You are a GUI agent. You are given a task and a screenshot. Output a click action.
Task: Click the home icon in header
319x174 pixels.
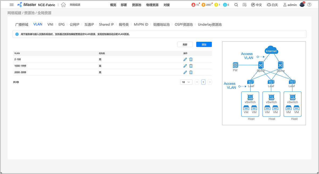tap(63, 5)
